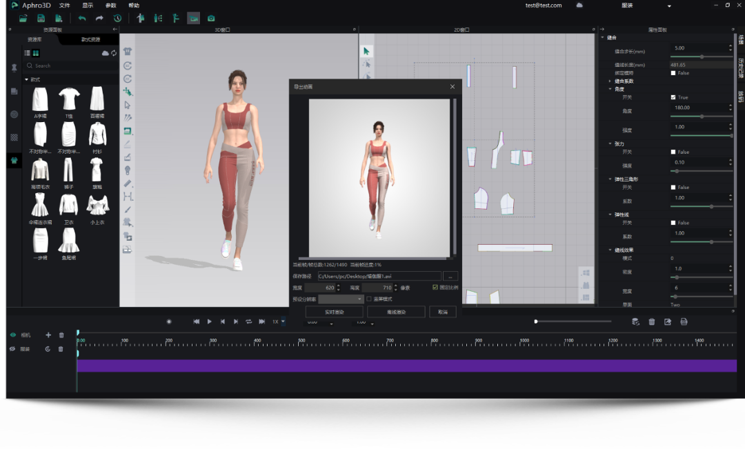Click the export icon on timeline bar
The height and width of the screenshot is (449, 745).
668,321
